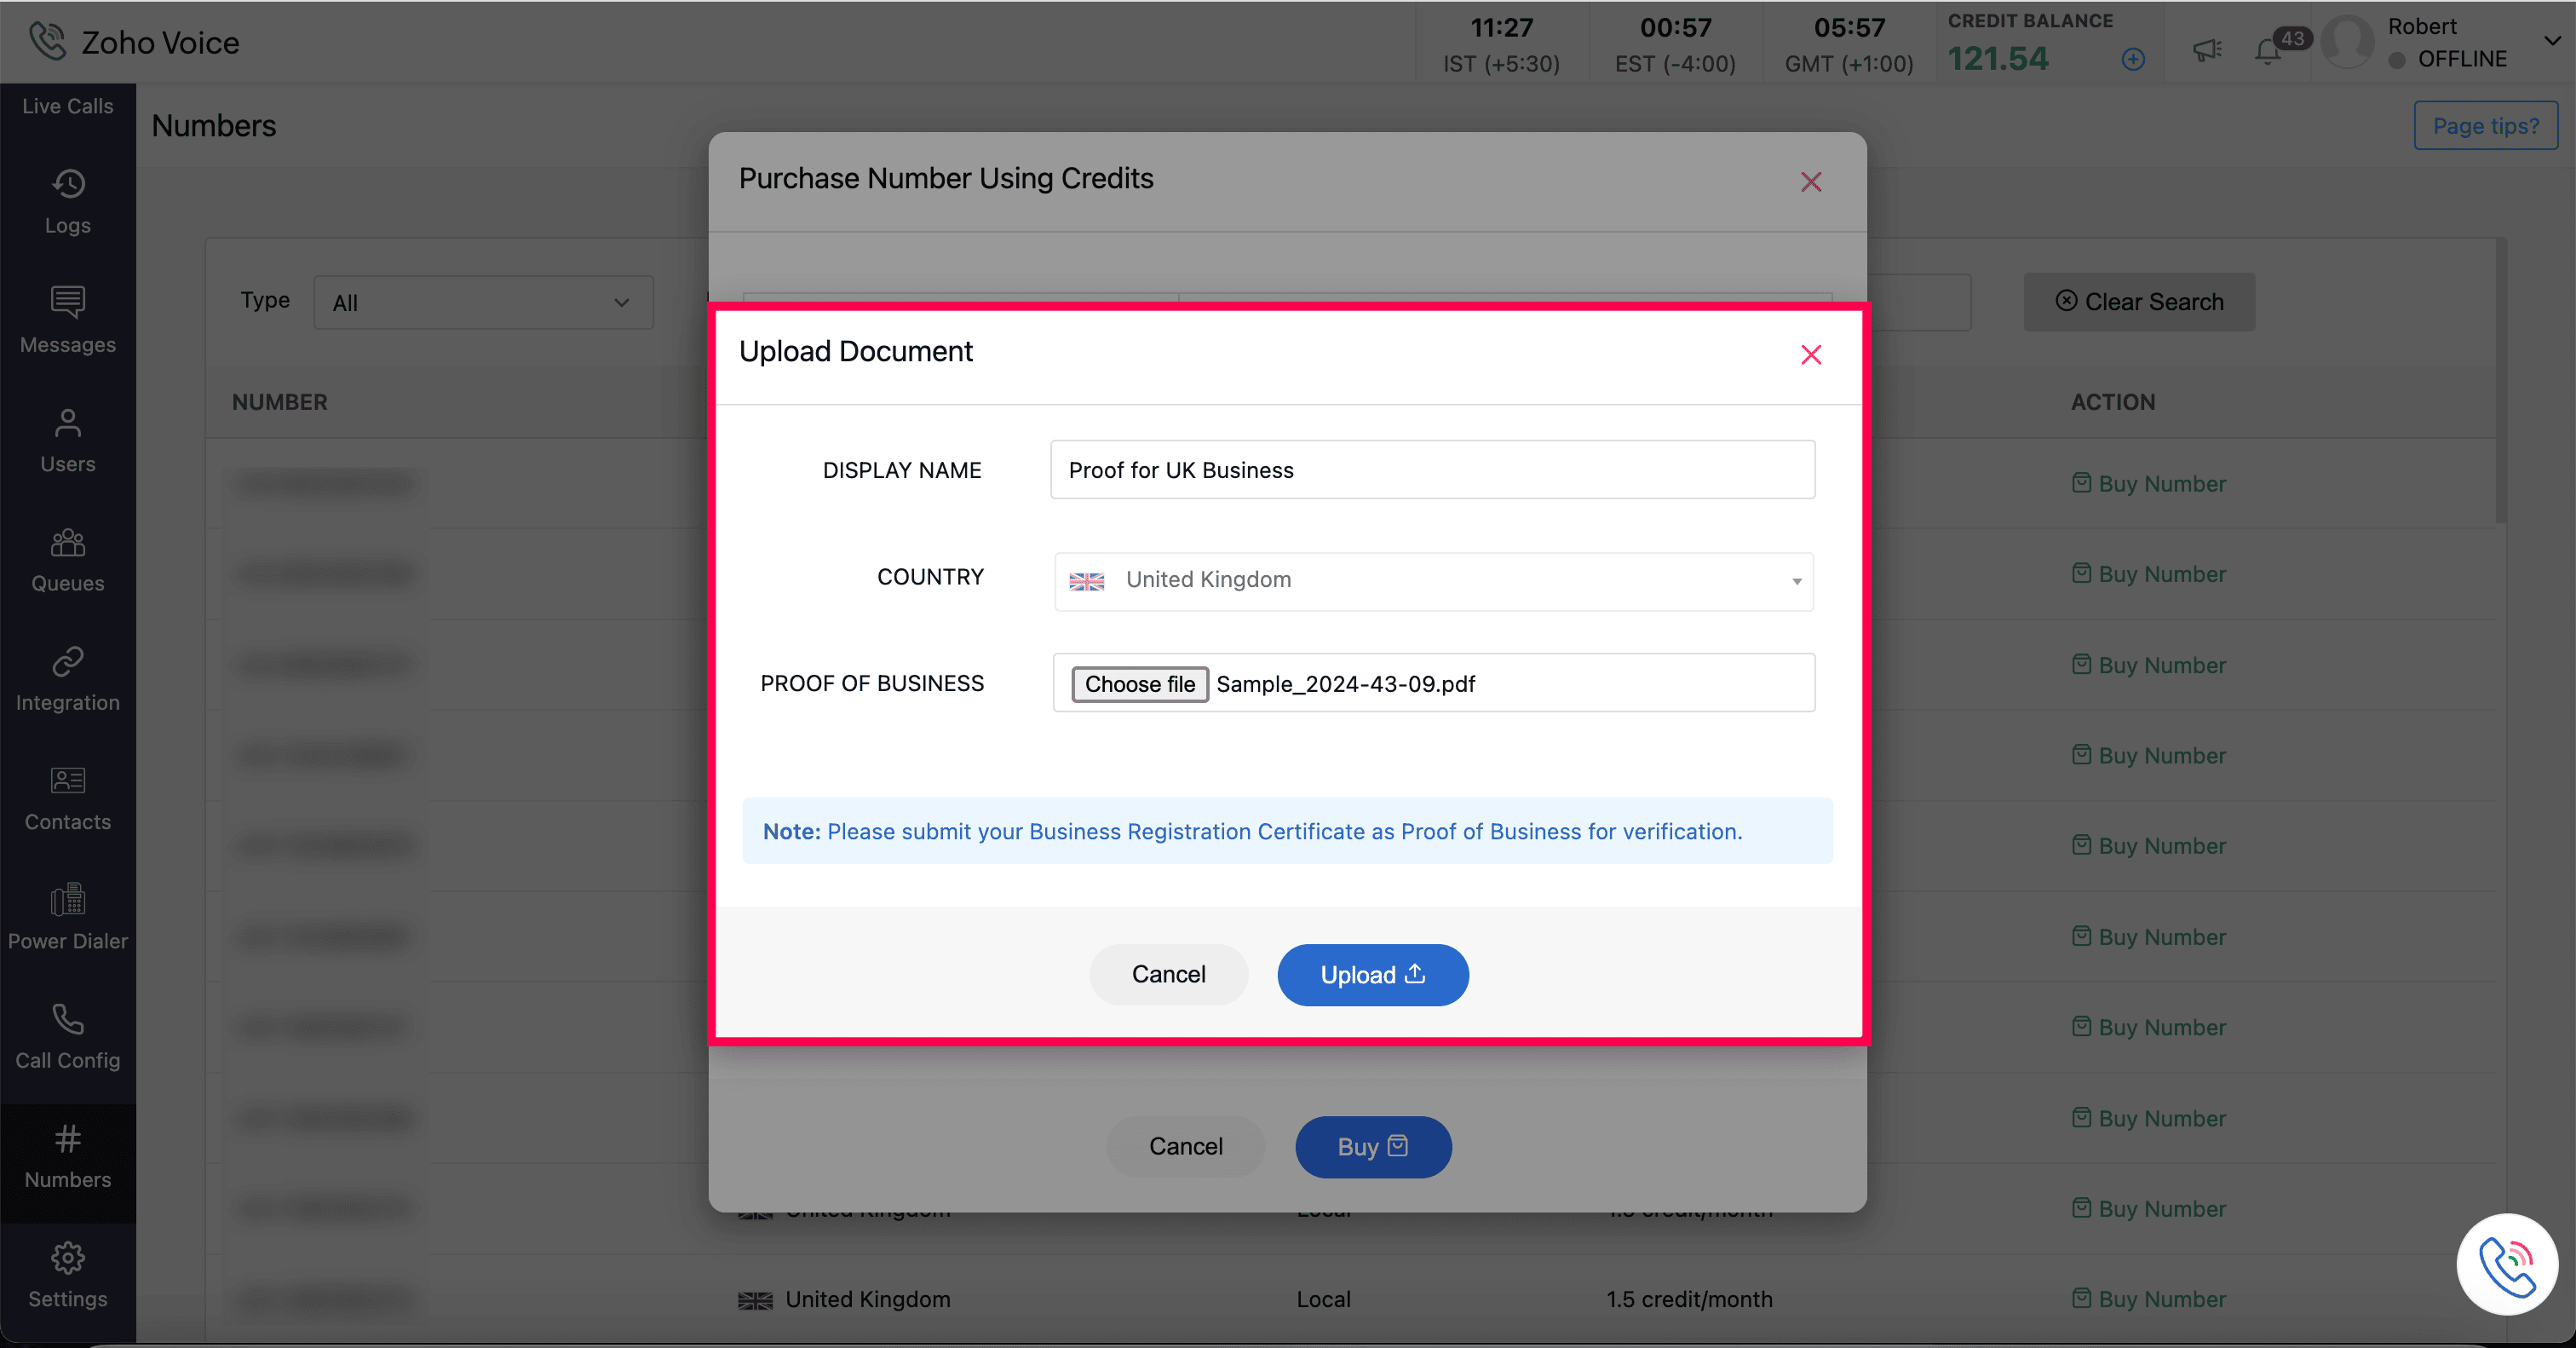
Task: Open the Call Config sidebar icon
Action: 67,1036
